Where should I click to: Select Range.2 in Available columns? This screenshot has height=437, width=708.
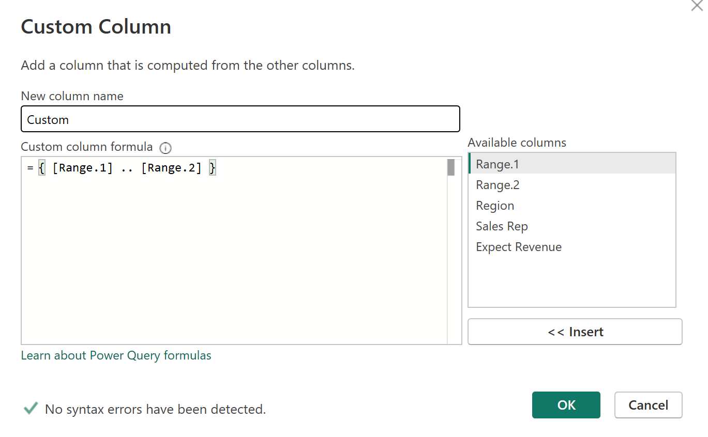(x=498, y=185)
